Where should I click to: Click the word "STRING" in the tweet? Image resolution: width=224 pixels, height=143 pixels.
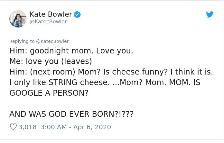tap(64, 83)
